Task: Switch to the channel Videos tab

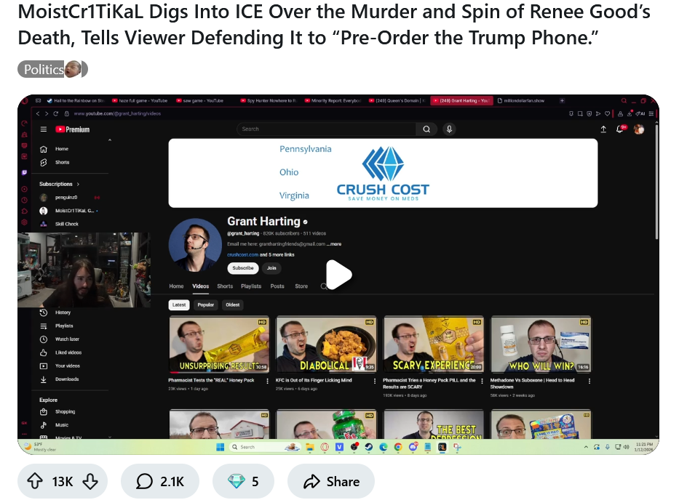Action: click(x=200, y=286)
